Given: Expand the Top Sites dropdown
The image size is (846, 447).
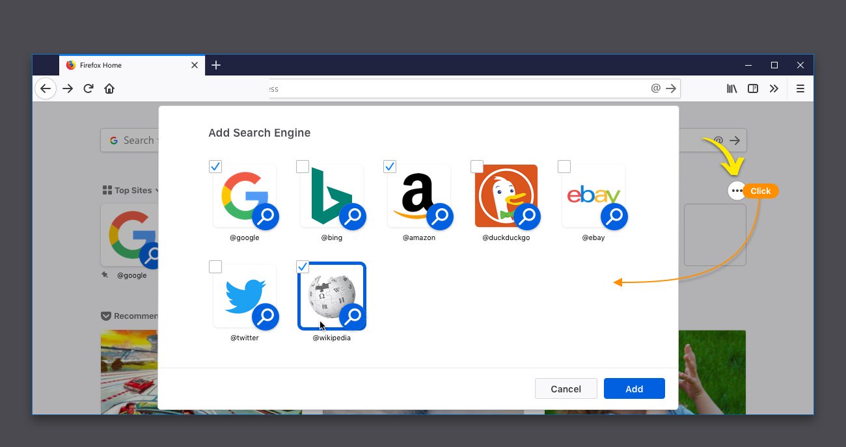Looking at the screenshot, I should coord(156,190).
